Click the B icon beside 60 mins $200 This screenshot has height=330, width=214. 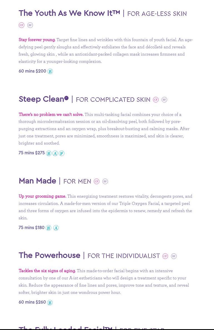[50, 71]
